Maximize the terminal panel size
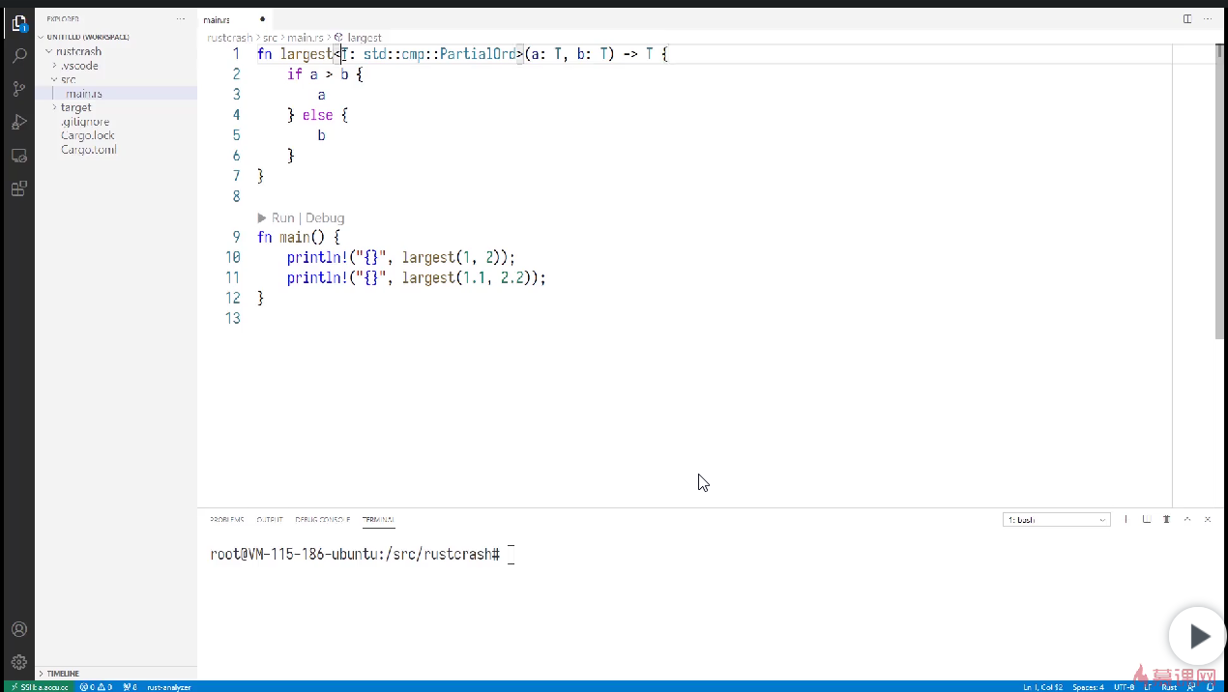 click(1187, 519)
